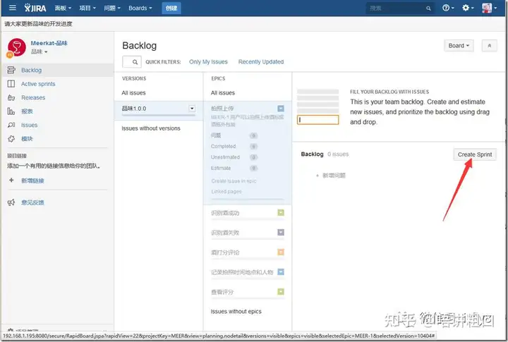This screenshot has height=342, width=508.
Task: Click the 模块 components puzzle icon
Action: click(11, 139)
